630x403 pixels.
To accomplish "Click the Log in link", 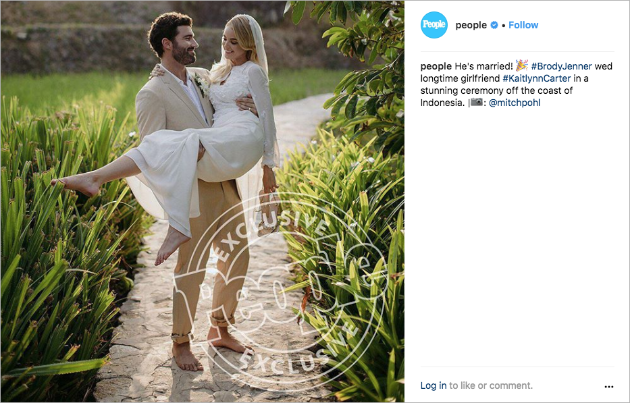I will pos(434,385).
